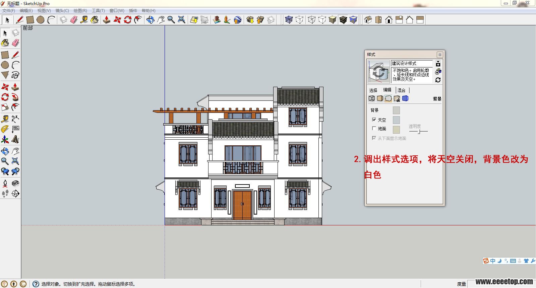
Task: Click the 透明度 transparency slider
Action: [x=418, y=132]
